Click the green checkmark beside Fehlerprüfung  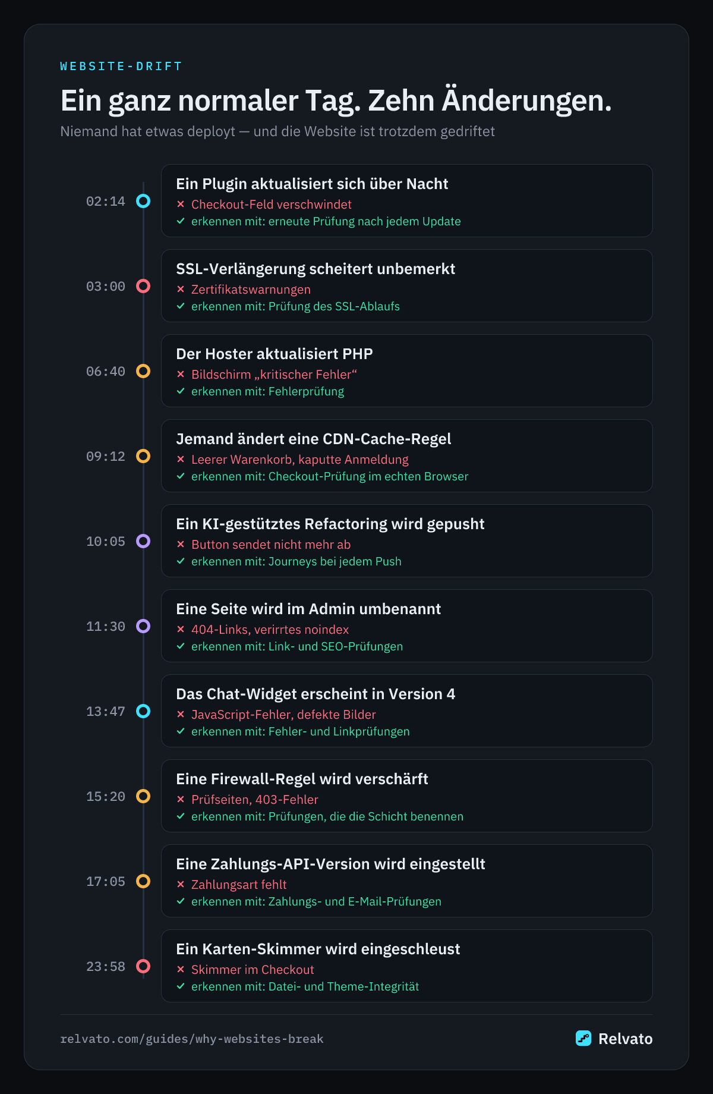point(181,391)
